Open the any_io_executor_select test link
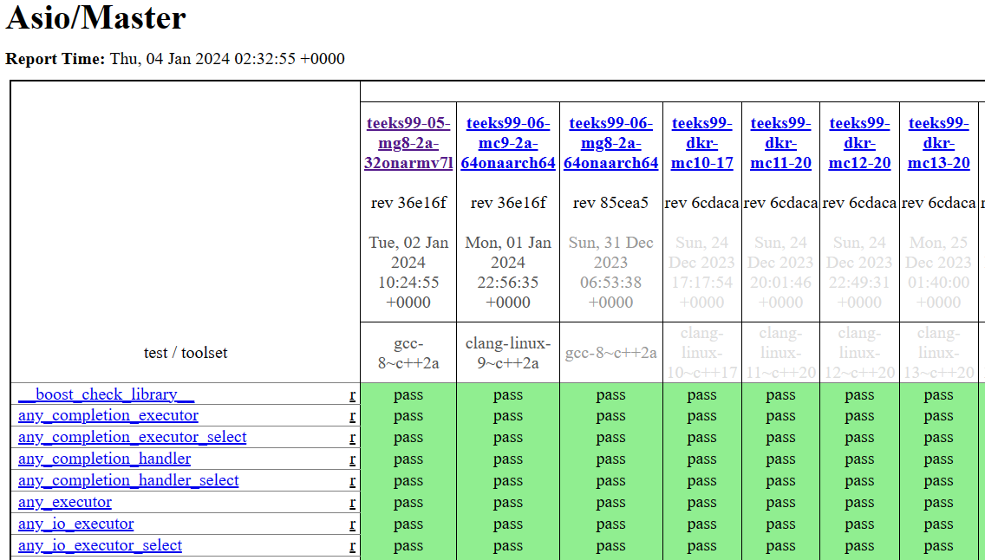 coord(100,545)
